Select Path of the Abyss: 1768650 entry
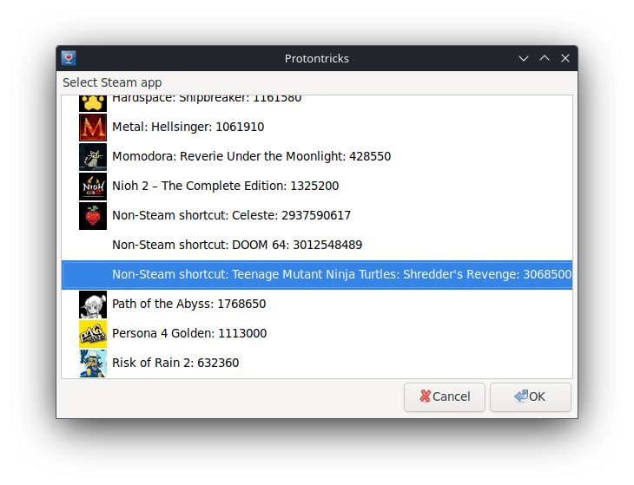634x485 pixels. pyautogui.click(x=317, y=304)
